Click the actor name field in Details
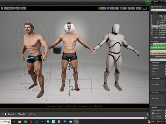This screenshot has height=124, width=166. 159,44
